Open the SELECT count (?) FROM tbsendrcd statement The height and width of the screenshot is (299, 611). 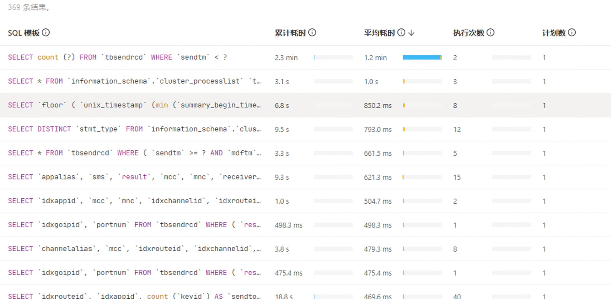click(117, 57)
